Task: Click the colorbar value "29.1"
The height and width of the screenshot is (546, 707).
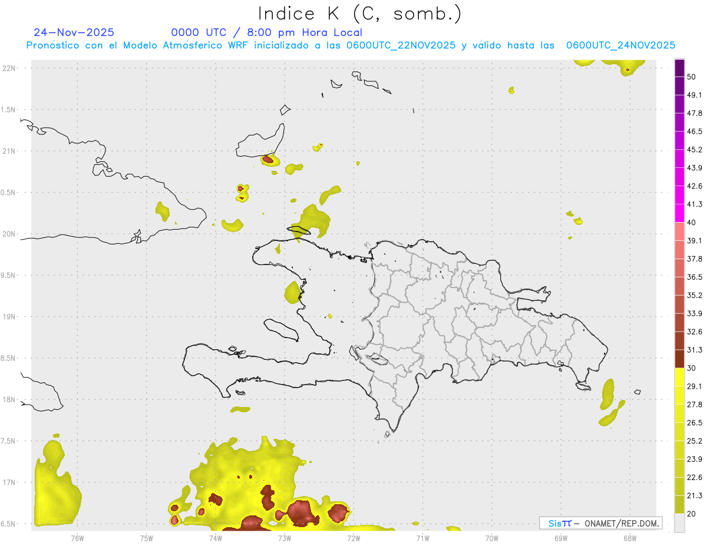Action: pos(695,386)
